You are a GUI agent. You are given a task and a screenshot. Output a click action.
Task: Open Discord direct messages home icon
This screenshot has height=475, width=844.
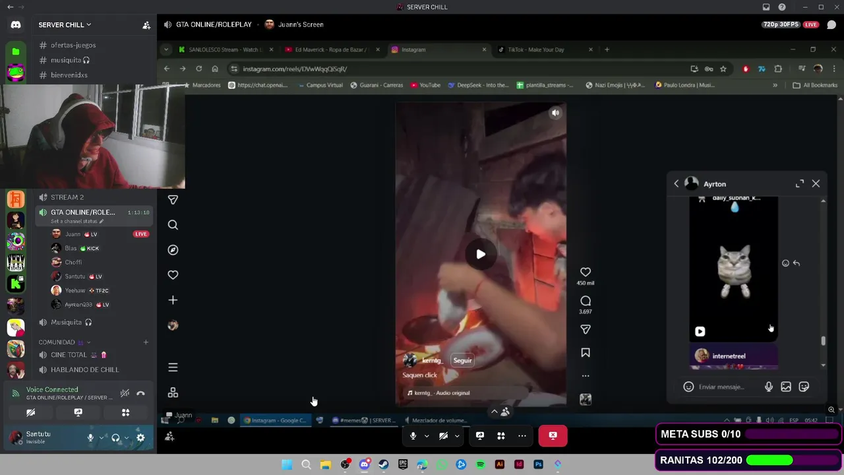(x=16, y=25)
